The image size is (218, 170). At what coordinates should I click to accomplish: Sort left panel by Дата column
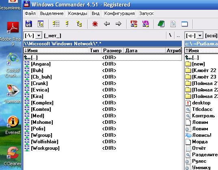pos(145,51)
